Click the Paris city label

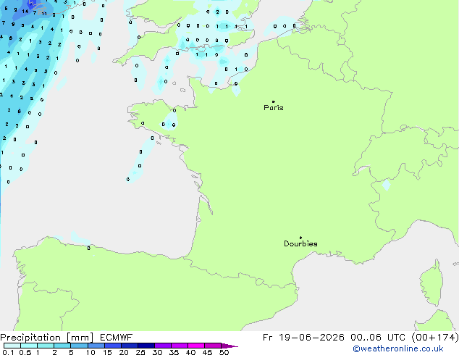tap(274, 108)
